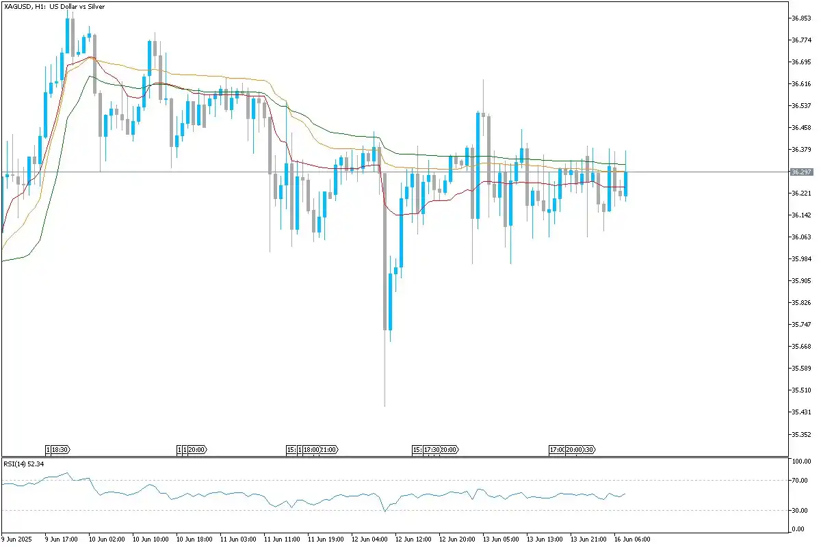
Task: Click the RSI 70.00 scale label
Action: [800, 481]
